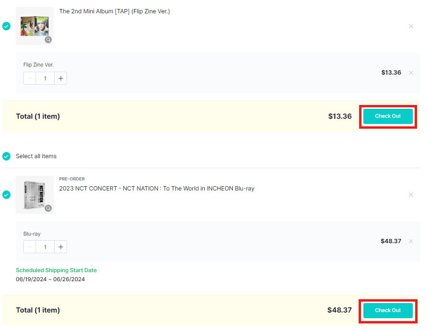Zoom the NCT NATION thumbnail magnifier
This screenshot has width=428, height=332.
pyautogui.click(x=48, y=209)
